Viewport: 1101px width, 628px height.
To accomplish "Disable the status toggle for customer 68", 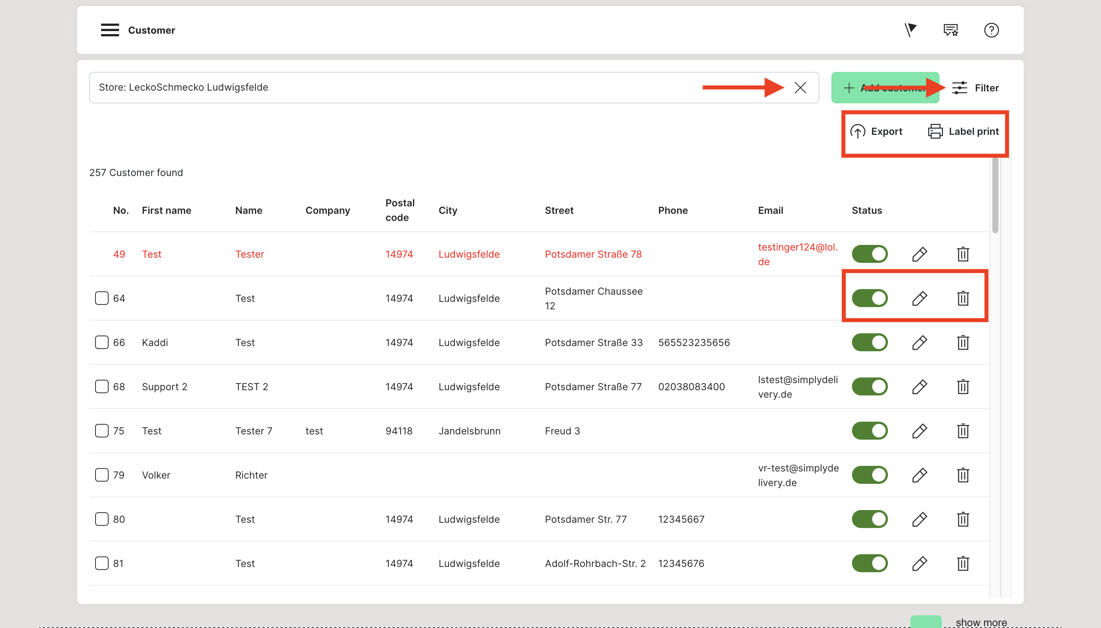I will [x=870, y=386].
